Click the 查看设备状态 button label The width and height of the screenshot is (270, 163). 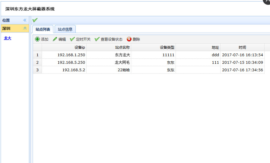click(x=112, y=39)
